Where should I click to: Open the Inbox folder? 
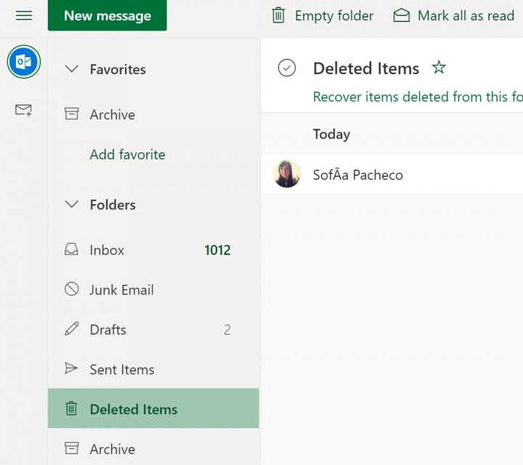click(x=153, y=250)
